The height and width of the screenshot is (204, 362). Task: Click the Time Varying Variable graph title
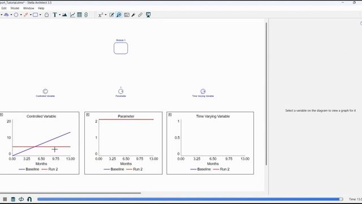click(213, 116)
